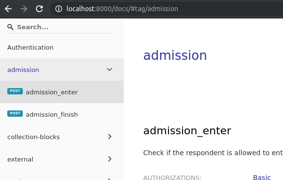Click the POST badge beside admission_enter

pos(15,91)
